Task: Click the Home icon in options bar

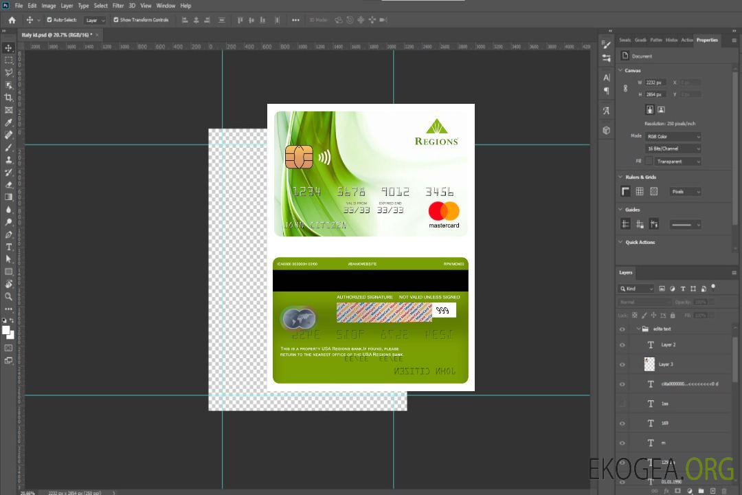Action: click(12, 20)
